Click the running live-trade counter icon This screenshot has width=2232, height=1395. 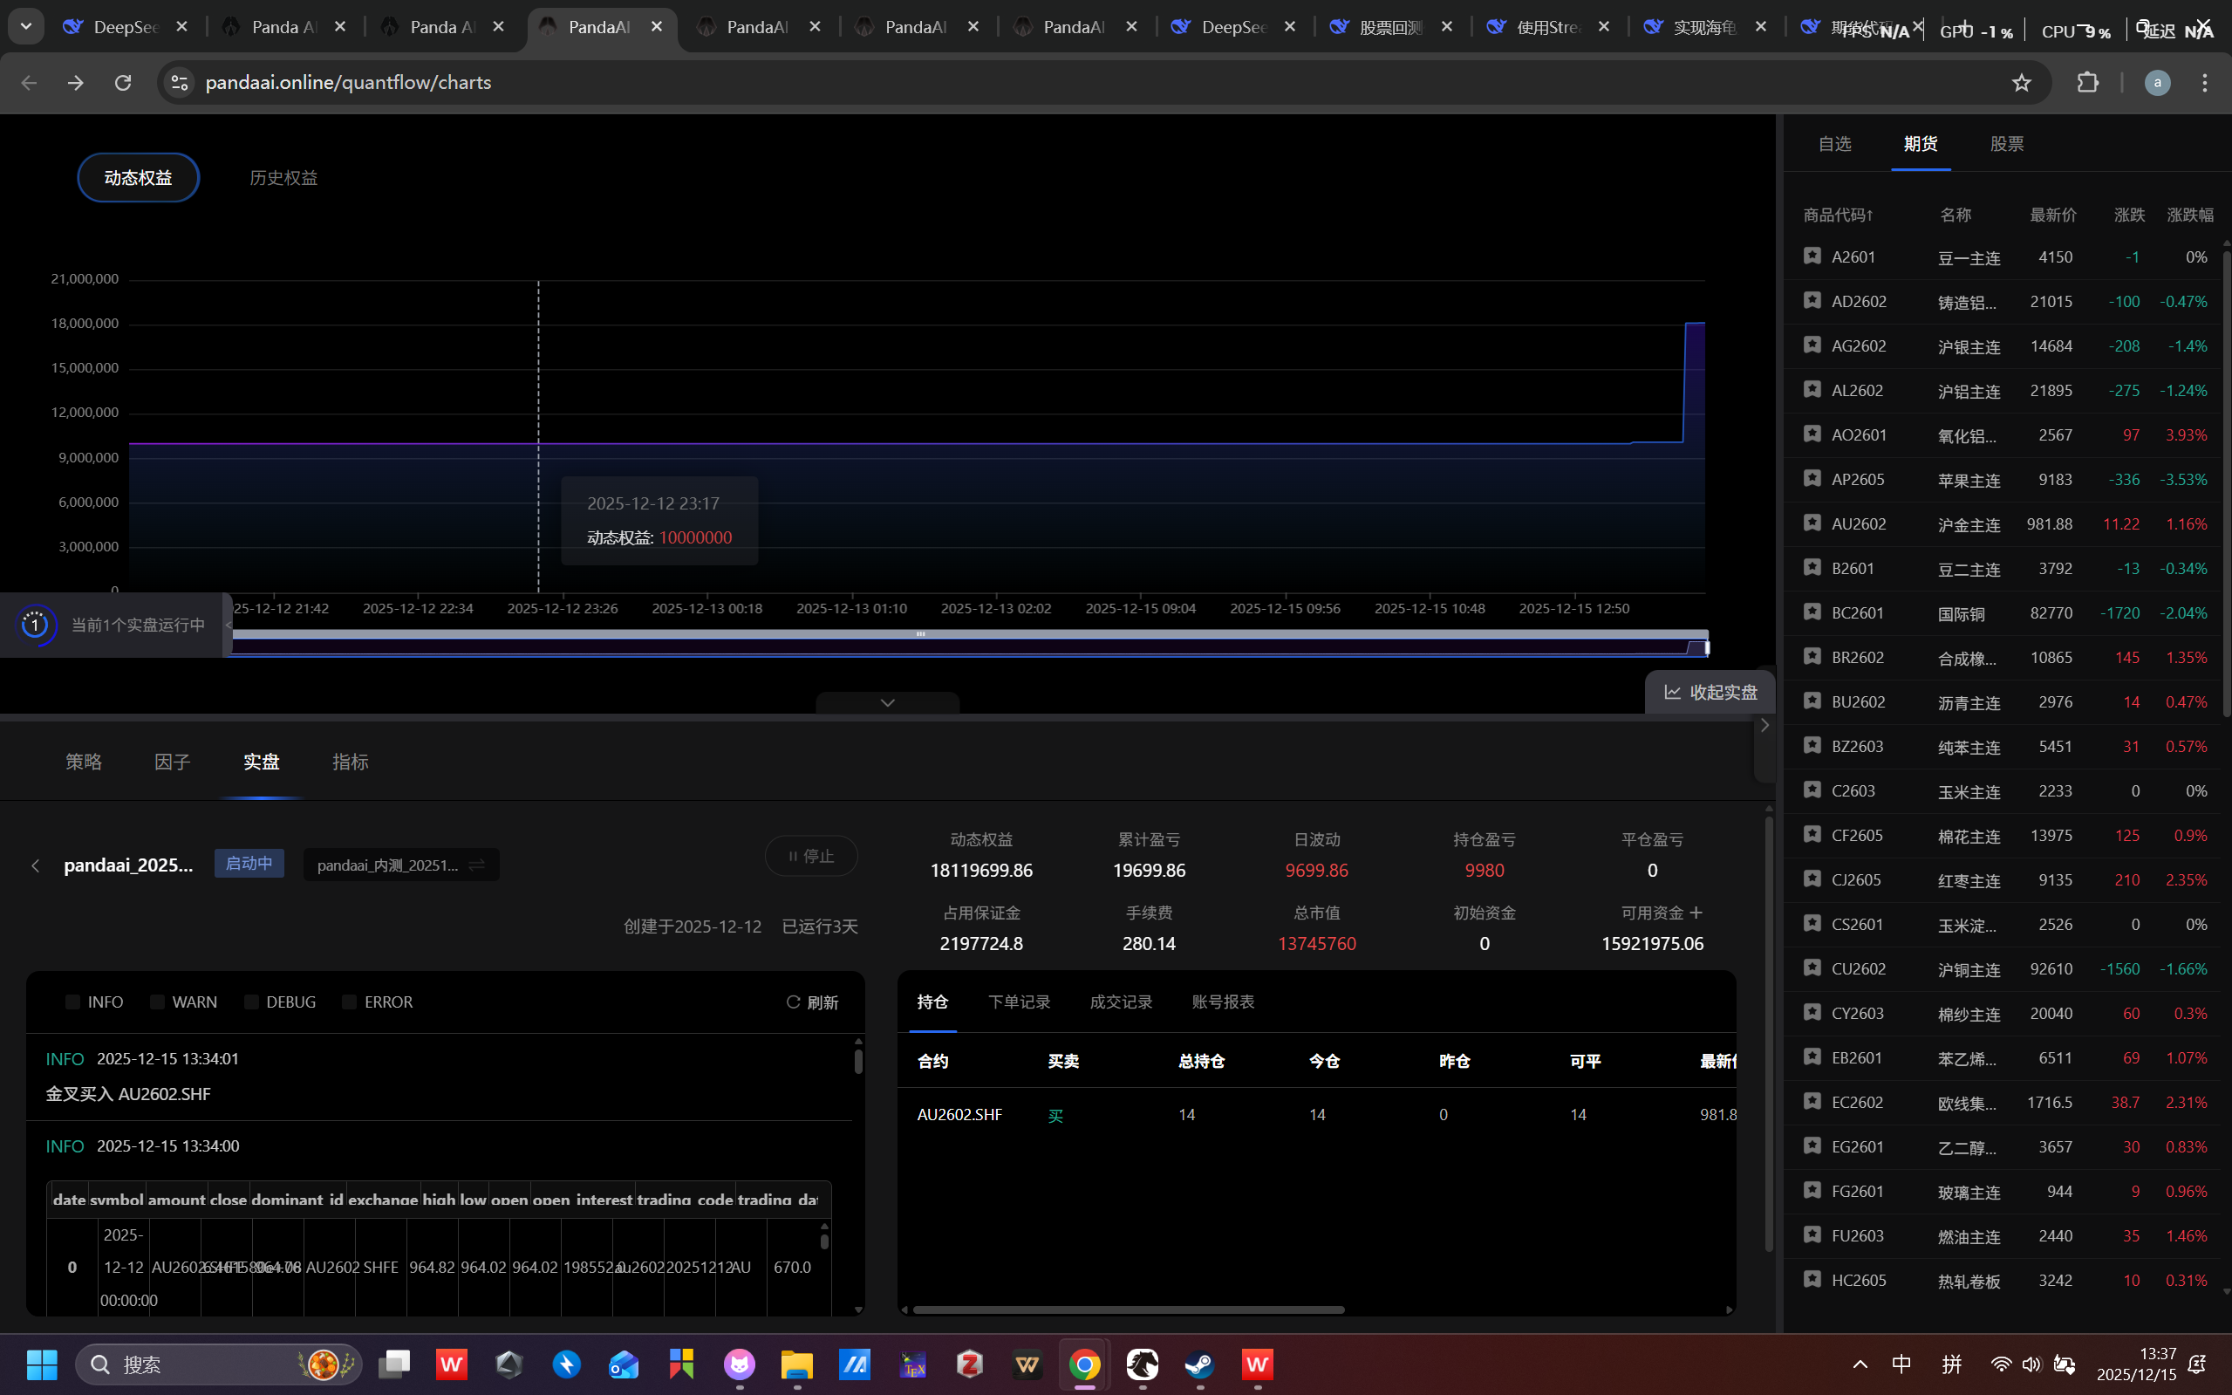[x=35, y=625]
